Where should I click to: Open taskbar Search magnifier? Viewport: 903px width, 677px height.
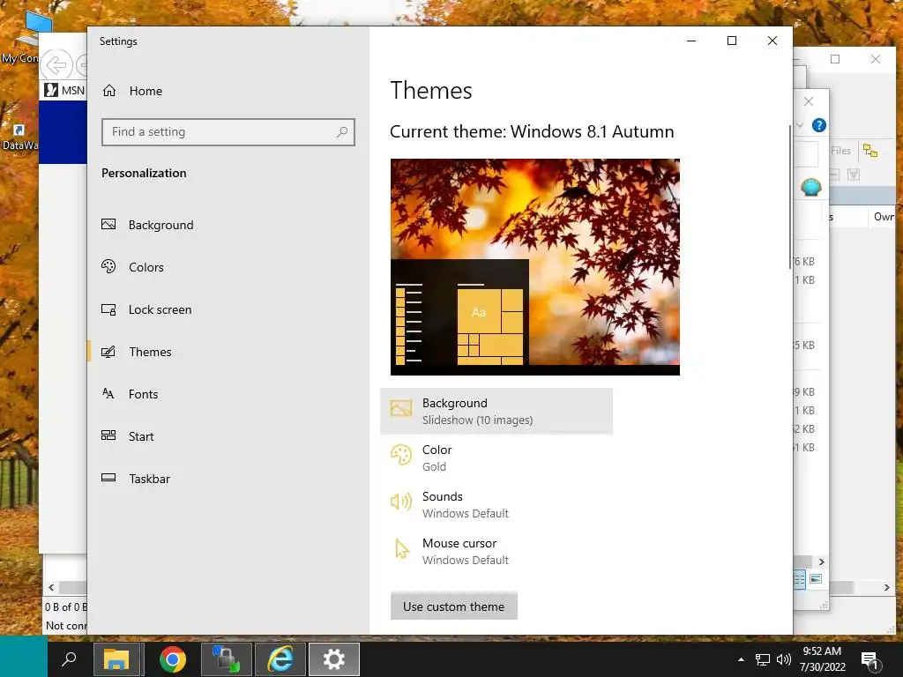click(x=69, y=658)
